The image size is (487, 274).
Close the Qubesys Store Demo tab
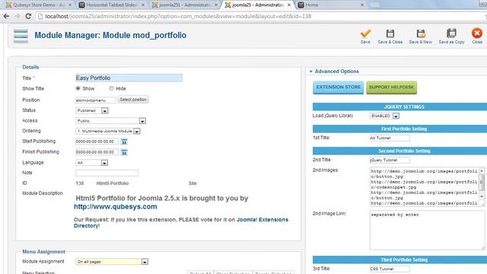[x=69, y=5]
